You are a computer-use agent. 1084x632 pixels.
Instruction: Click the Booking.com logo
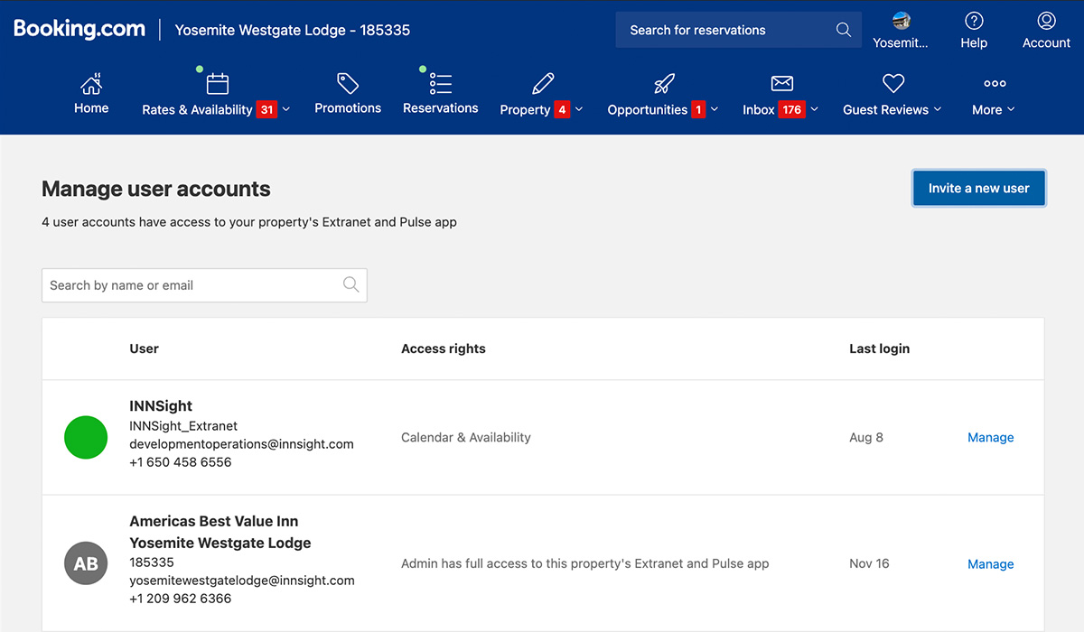(x=79, y=29)
